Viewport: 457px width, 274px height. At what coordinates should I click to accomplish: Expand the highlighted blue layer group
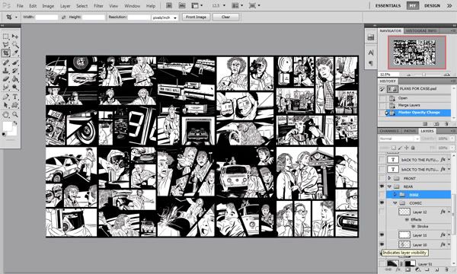pyautogui.click(x=395, y=194)
